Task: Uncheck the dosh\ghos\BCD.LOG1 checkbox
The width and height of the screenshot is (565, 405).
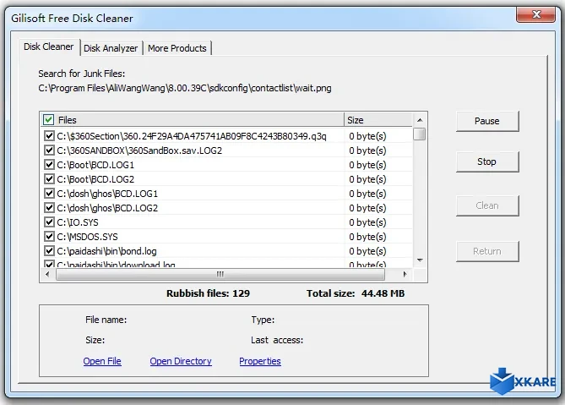Action: click(x=49, y=194)
